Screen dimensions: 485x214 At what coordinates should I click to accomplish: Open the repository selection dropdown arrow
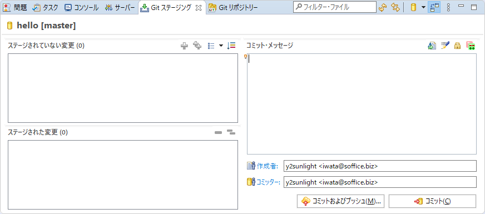coord(423,7)
